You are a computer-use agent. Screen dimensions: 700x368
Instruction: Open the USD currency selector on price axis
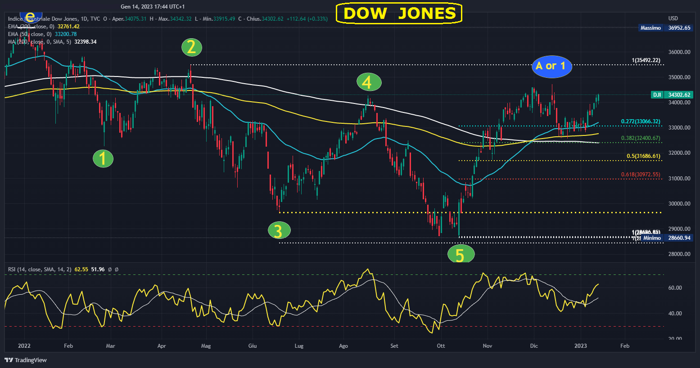click(x=673, y=18)
